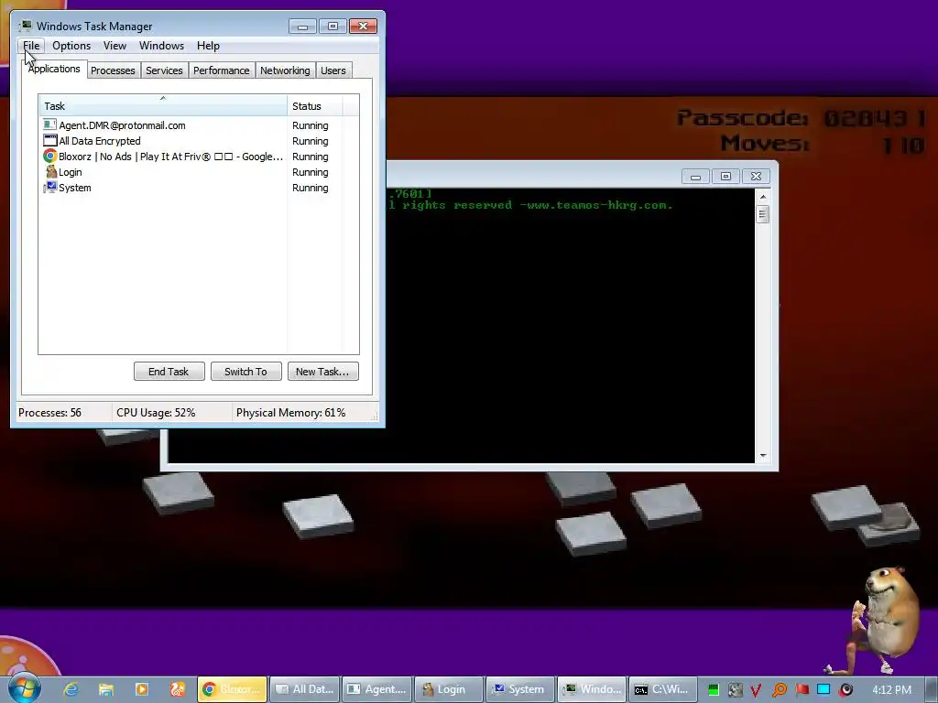Click the System task icon in list

click(49, 187)
